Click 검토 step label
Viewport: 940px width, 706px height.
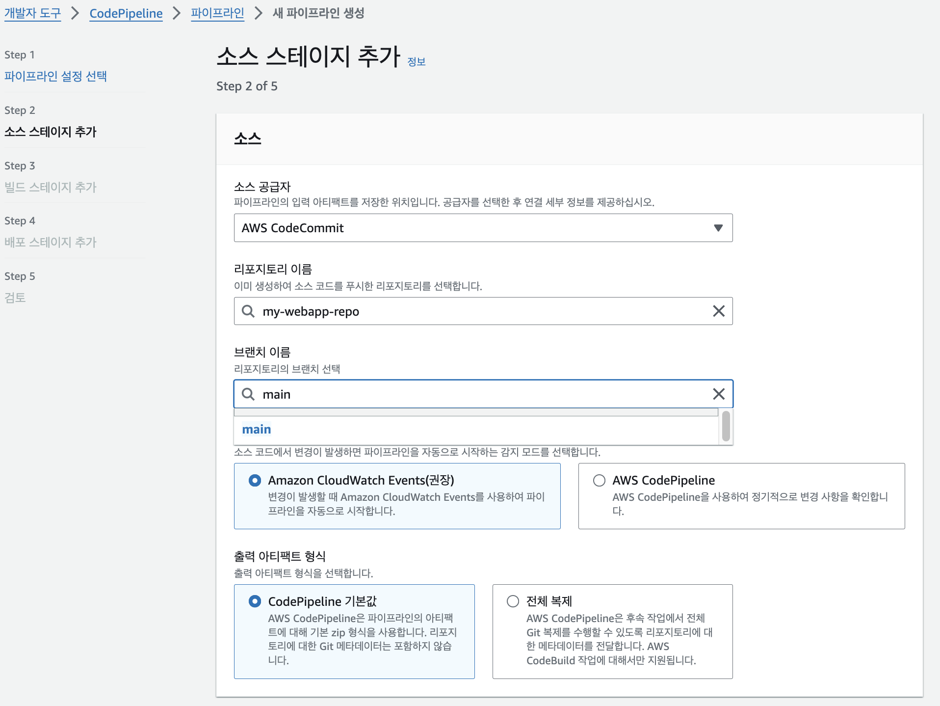click(15, 298)
